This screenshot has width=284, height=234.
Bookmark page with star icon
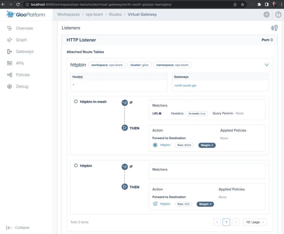242,4
